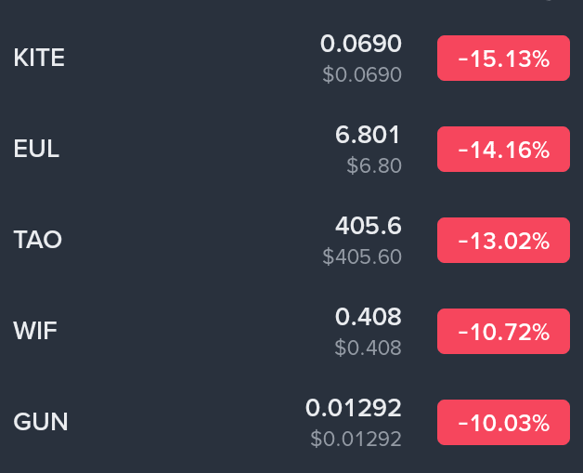
Task: Open the KITE coin row
Action: 39,59
